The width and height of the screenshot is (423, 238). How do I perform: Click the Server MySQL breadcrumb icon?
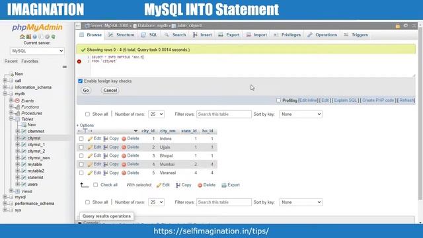tap(87, 26)
